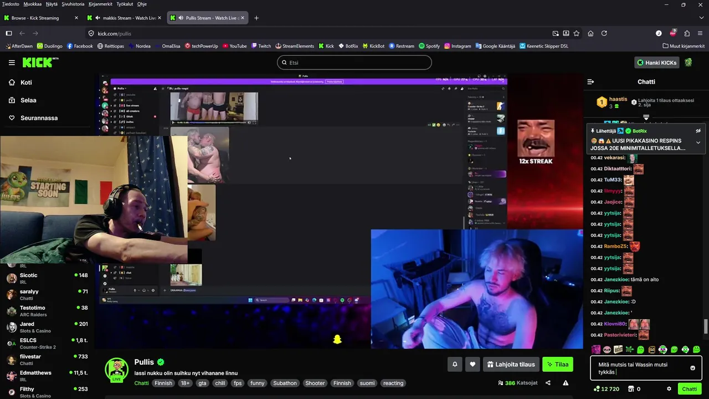Click the Finnish tag next to Chatti
The height and width of the screenshot is (399, 709).
tap(163, 383)
